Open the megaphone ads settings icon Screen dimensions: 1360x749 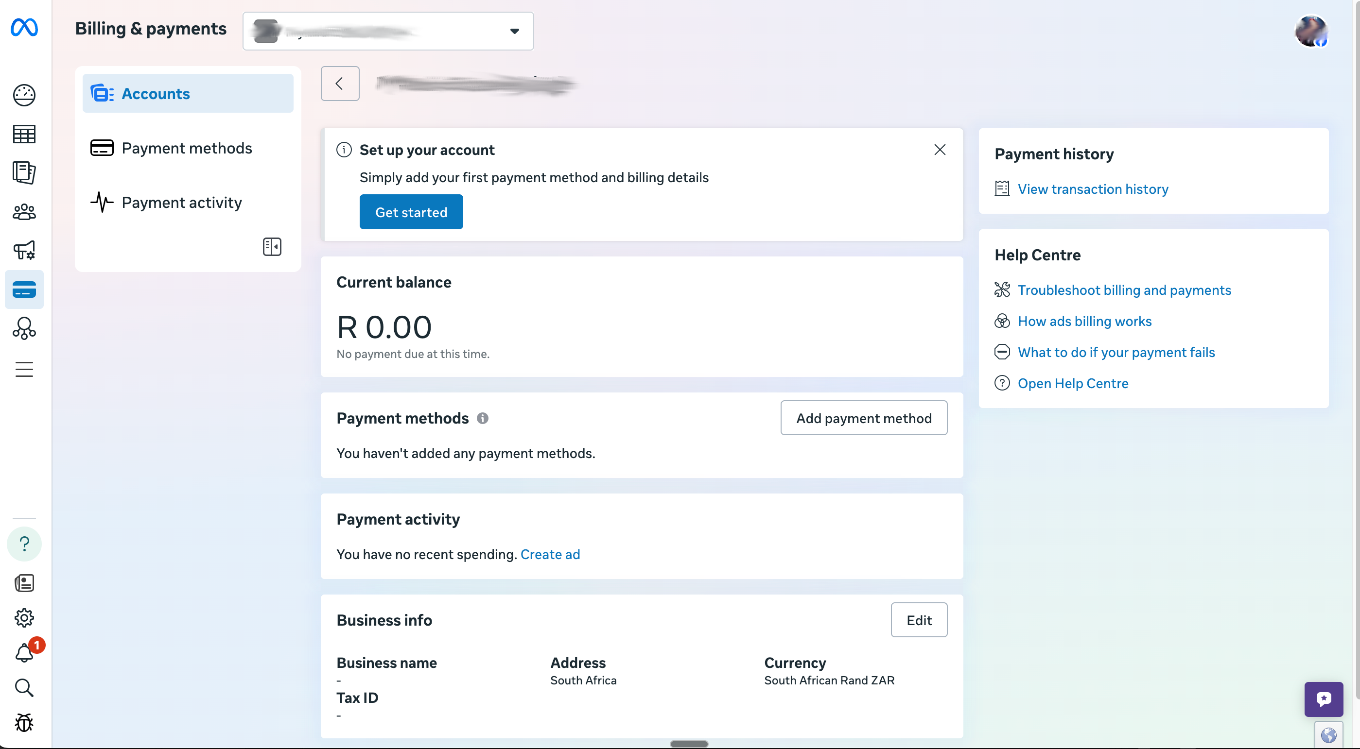point(24,250)
